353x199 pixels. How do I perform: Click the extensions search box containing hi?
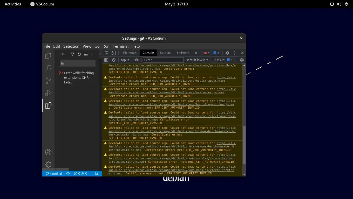coord(78,63)
